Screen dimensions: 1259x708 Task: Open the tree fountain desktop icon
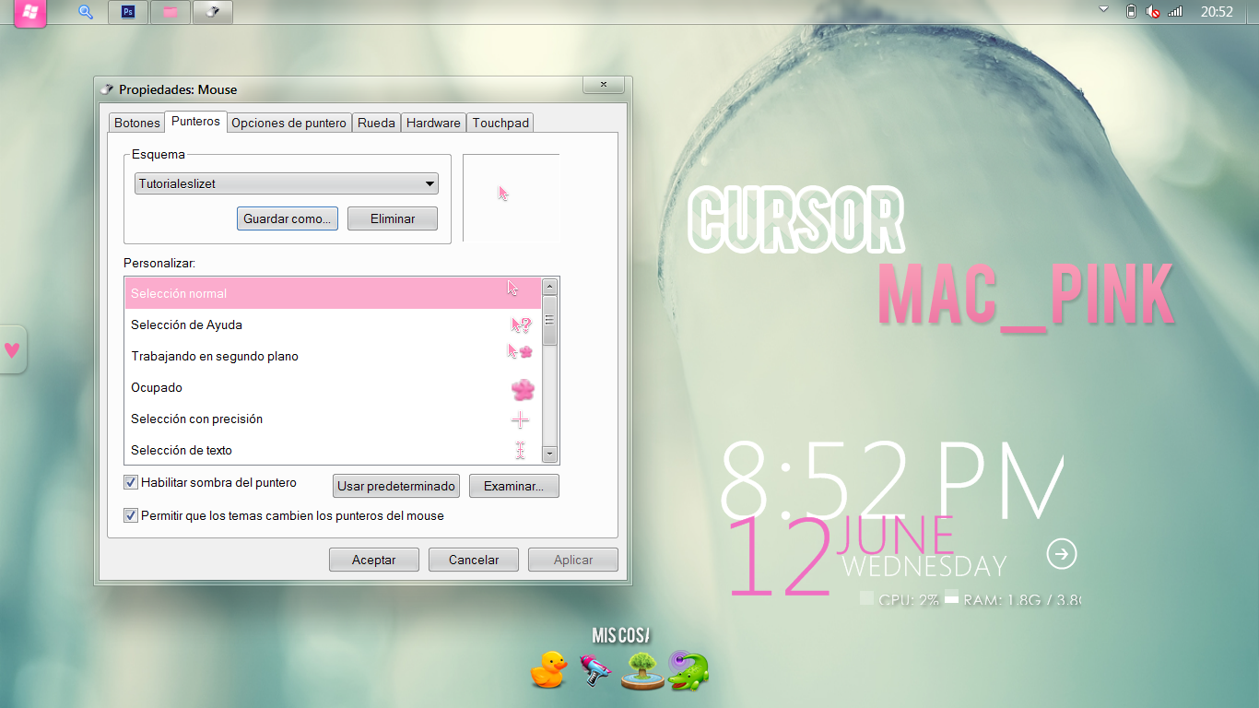pos(641,670)
